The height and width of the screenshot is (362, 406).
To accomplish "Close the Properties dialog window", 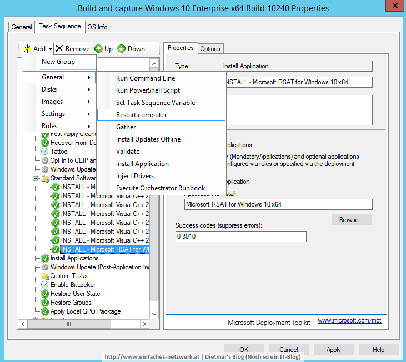I will [395, 6].
